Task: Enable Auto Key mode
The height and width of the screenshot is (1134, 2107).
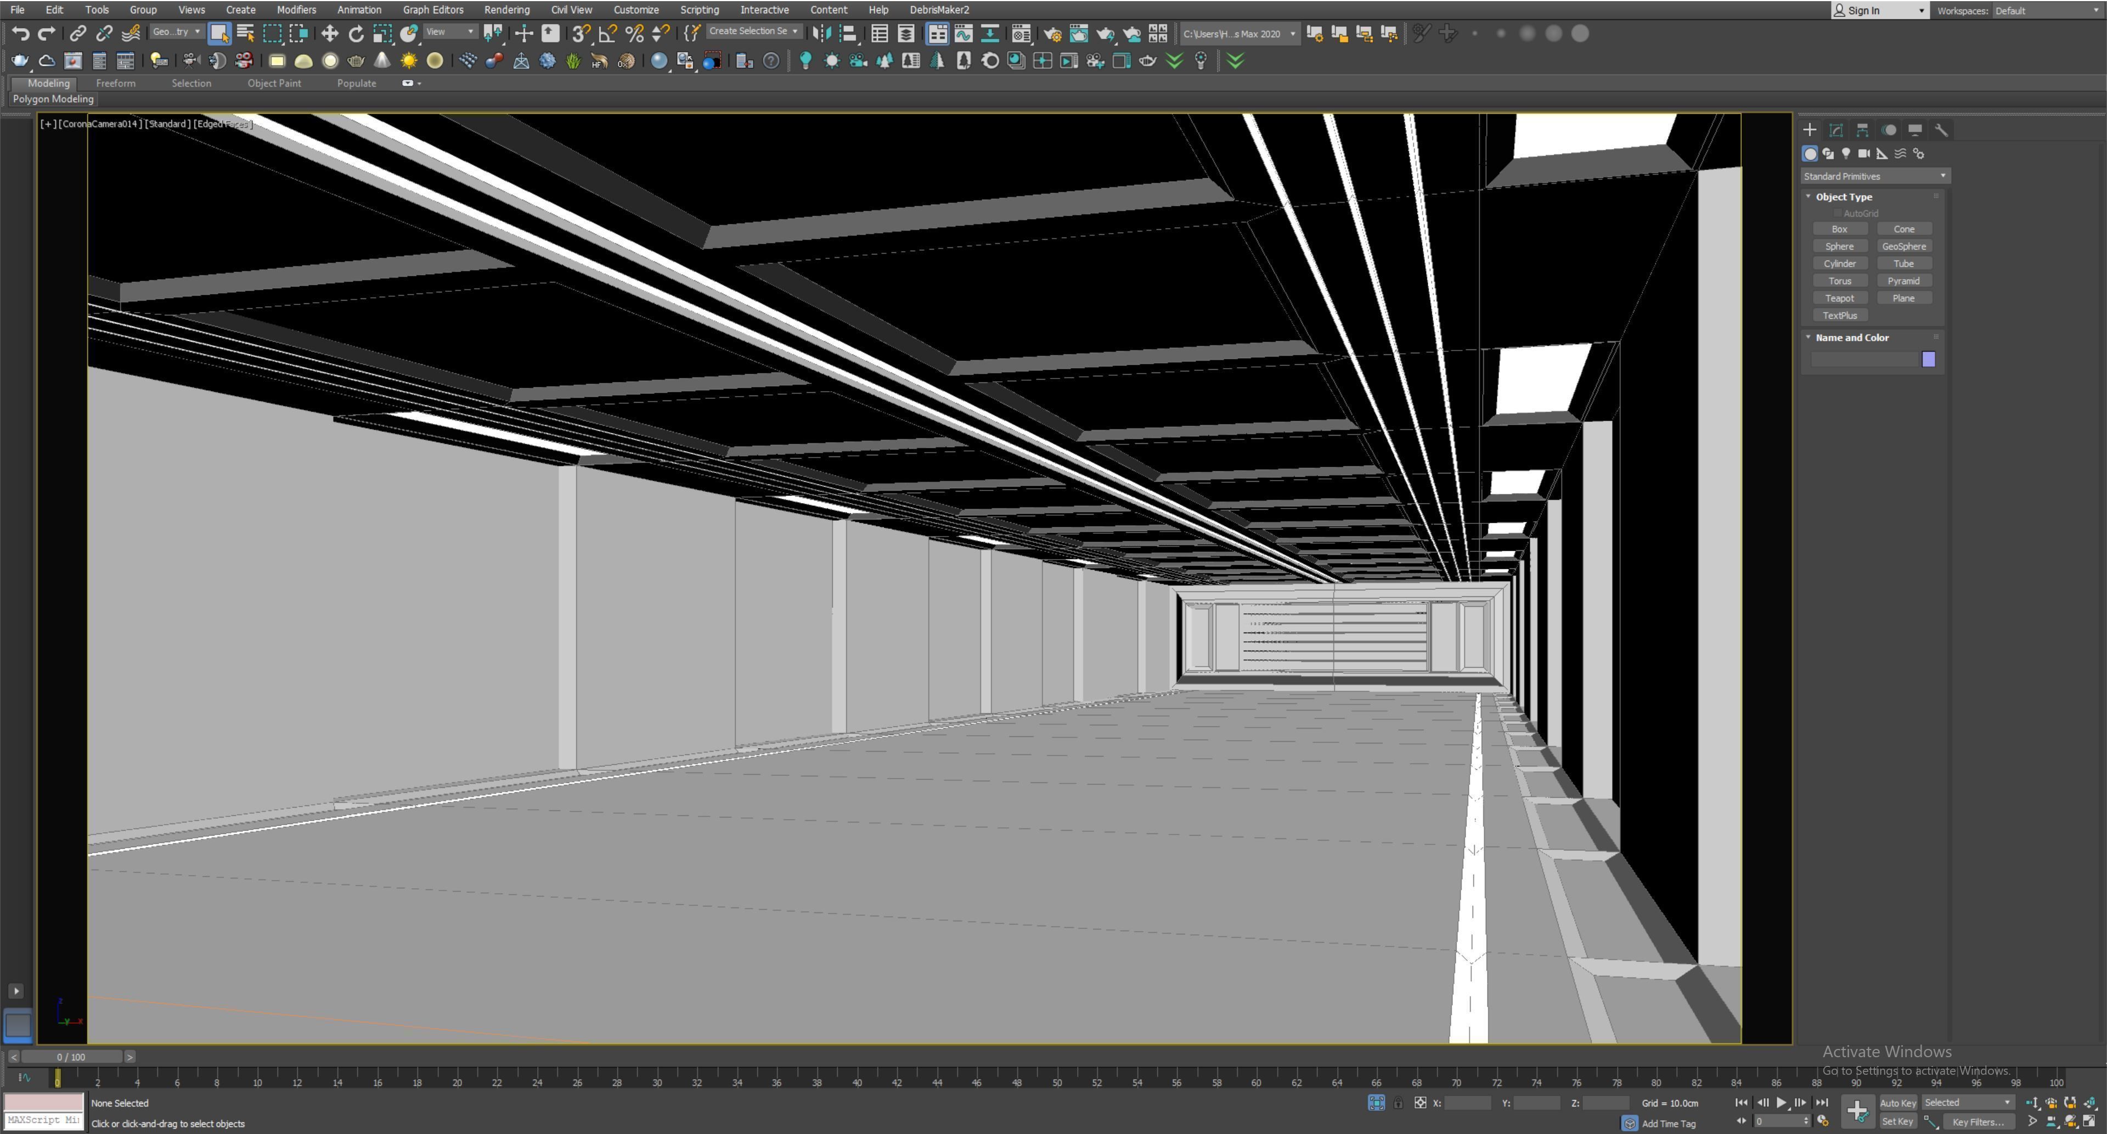Action: (x=1897, y=1103)
